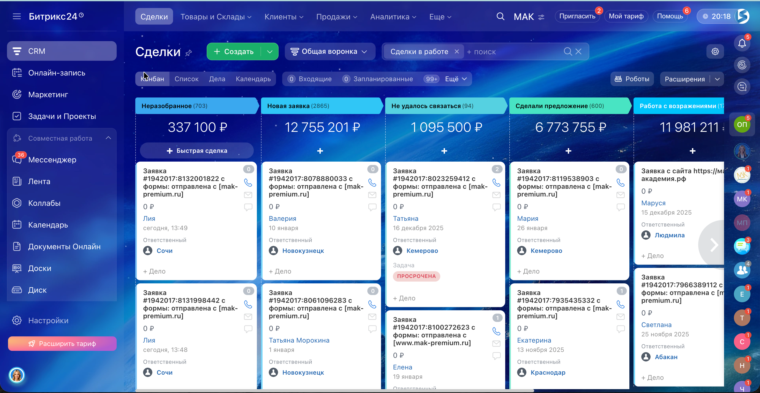Open Мессенджер in the left sidebar
760x393 pixels.
(52, 160)
